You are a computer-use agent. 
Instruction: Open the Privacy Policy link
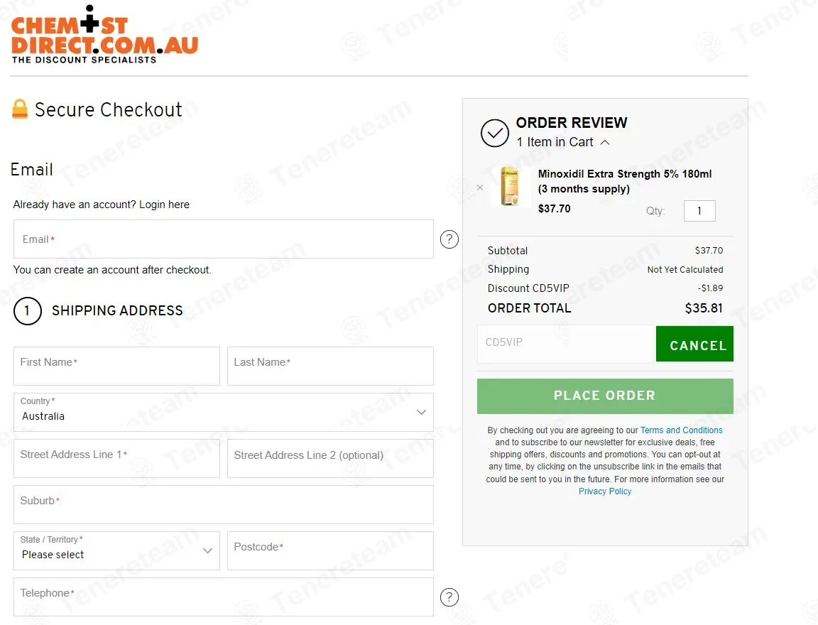tap(605, 491)
